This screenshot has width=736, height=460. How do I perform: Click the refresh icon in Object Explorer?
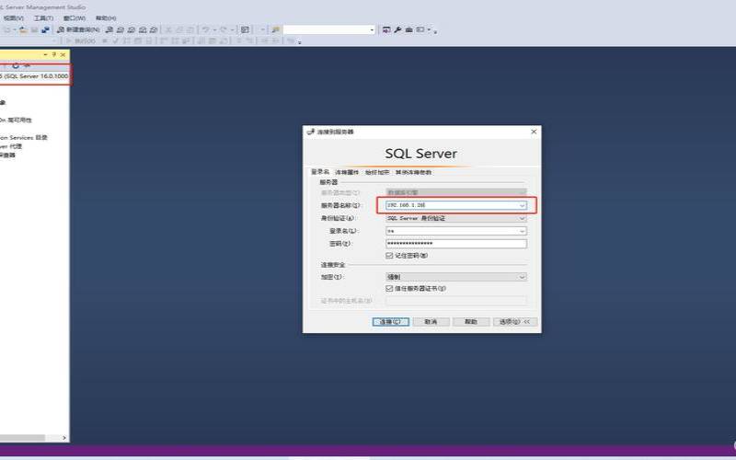(17, 65)
